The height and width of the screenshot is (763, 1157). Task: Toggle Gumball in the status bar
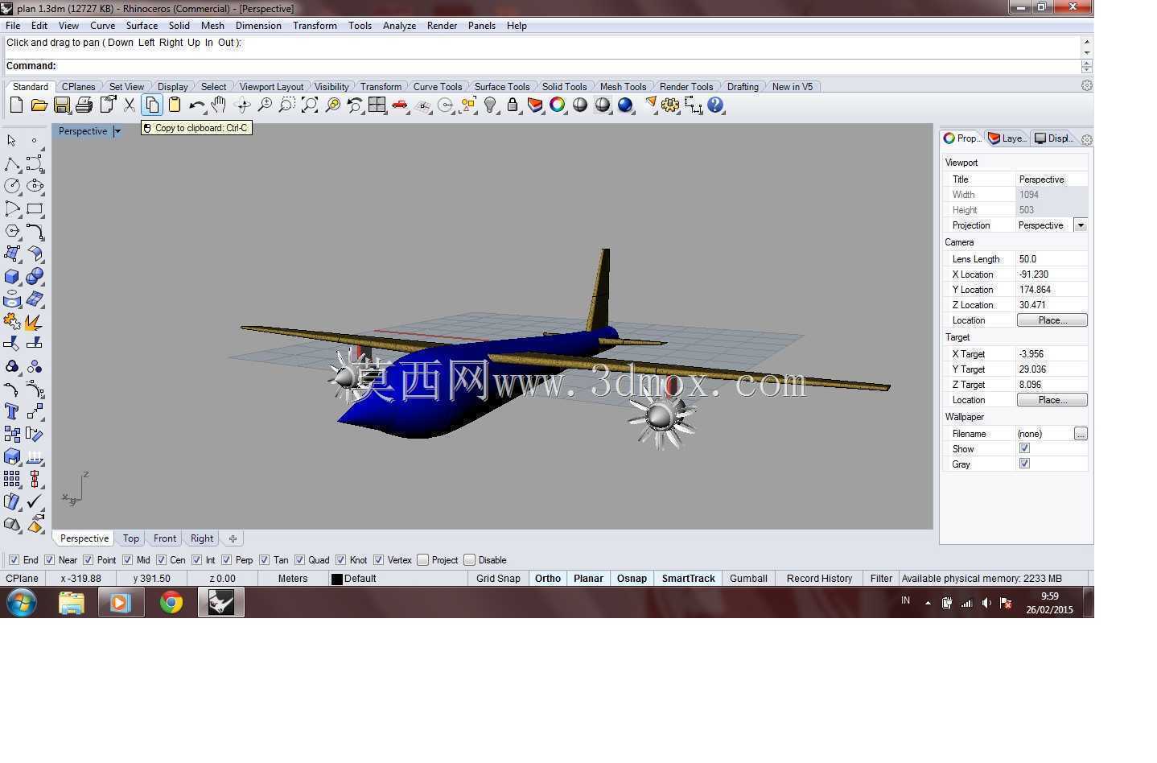(x=748, y=579)
